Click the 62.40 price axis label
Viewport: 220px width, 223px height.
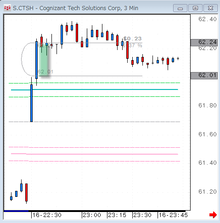click(208, 19)
